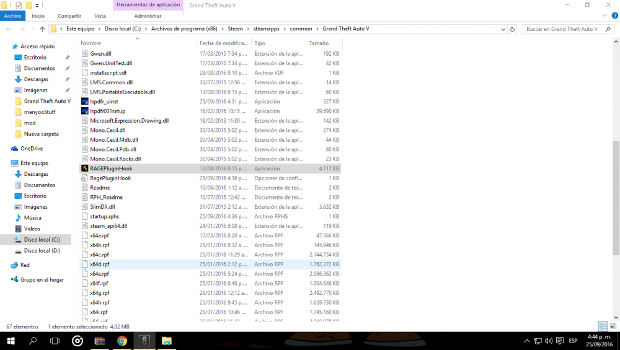620x350 pixels.
Task: Click the SlimDX.dll file icon
Action: pyautogui.click(x=84, y=207)
